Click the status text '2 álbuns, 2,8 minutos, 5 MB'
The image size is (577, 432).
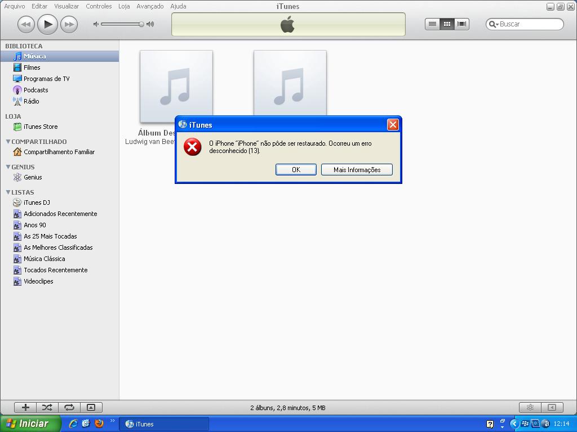pos(288,408)
